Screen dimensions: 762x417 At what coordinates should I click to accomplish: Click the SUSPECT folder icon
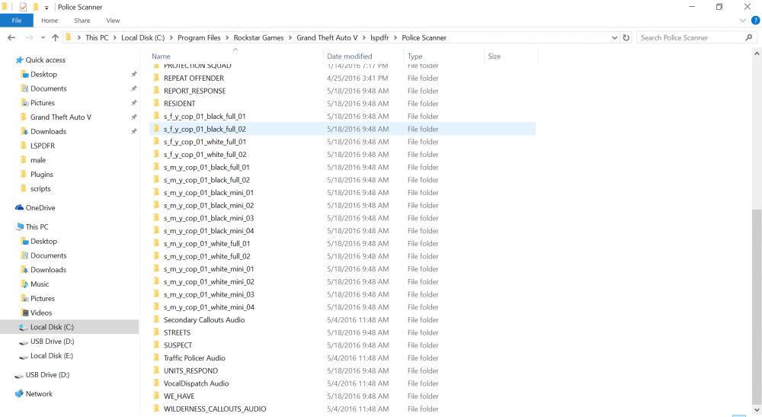coord(156,345)
